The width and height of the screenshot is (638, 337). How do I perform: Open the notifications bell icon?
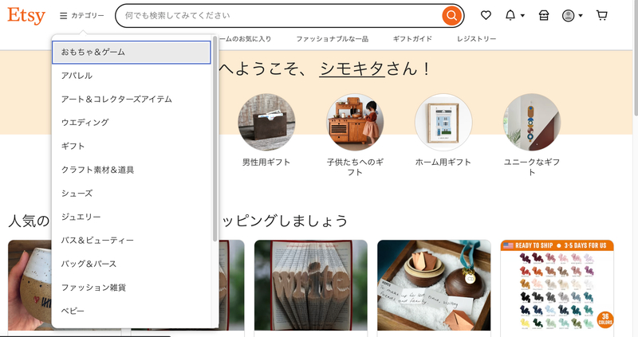pyautogui.click(x=510, y=15)
